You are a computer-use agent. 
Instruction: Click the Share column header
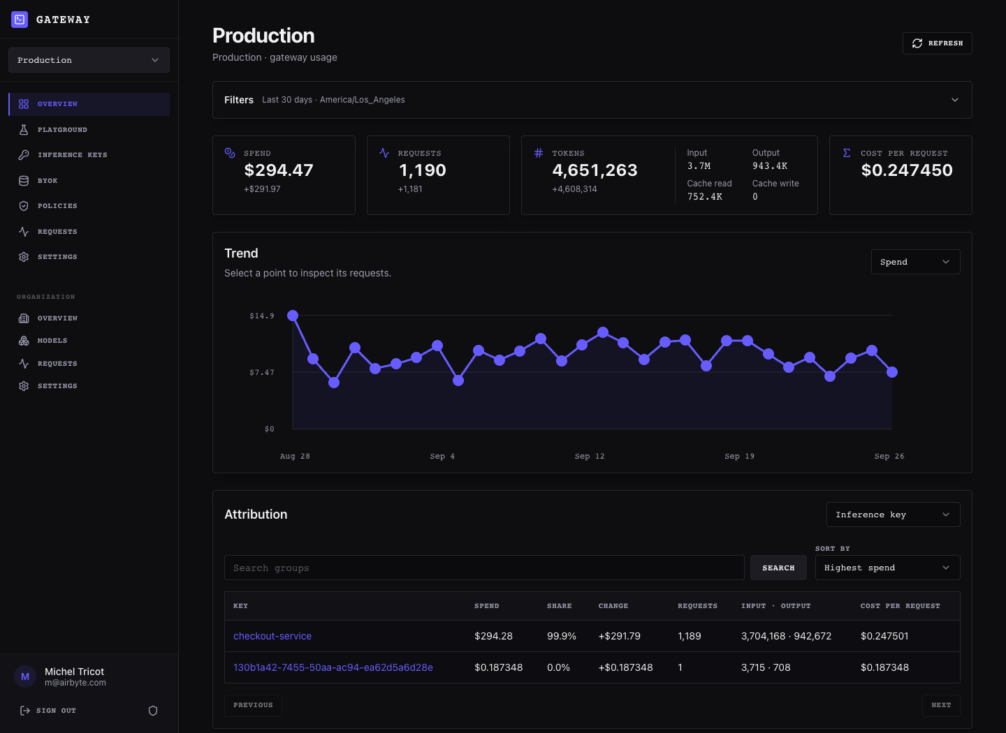tap(559, 606)
